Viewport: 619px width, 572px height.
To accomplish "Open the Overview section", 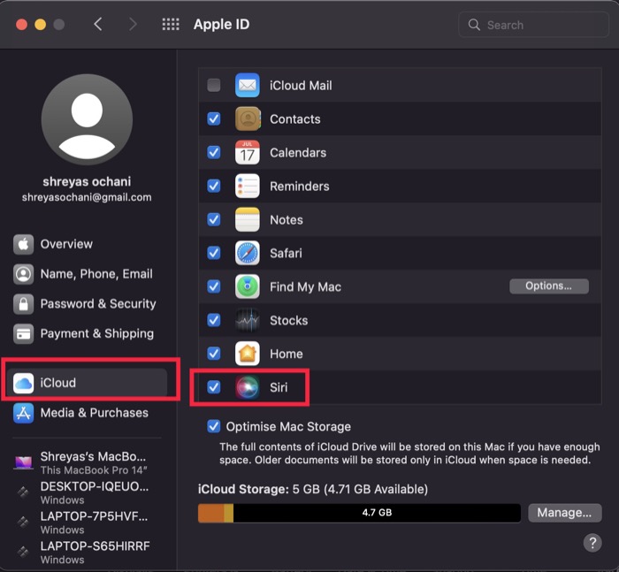I will tap(88, 244).
